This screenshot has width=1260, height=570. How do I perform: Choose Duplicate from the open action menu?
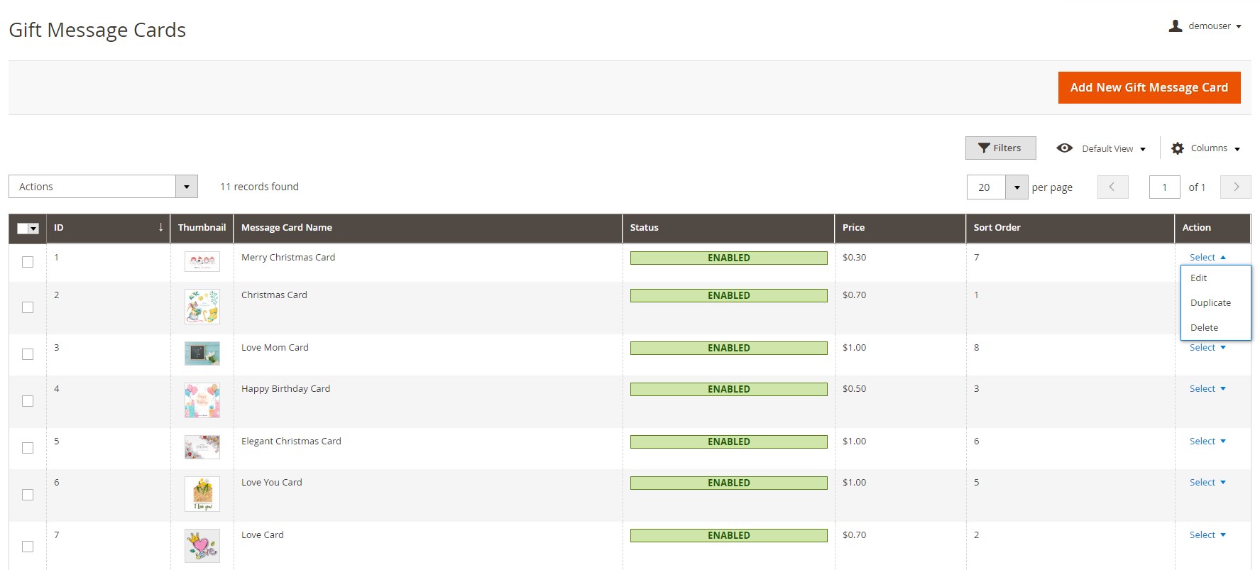click(x=1210, y=303)
